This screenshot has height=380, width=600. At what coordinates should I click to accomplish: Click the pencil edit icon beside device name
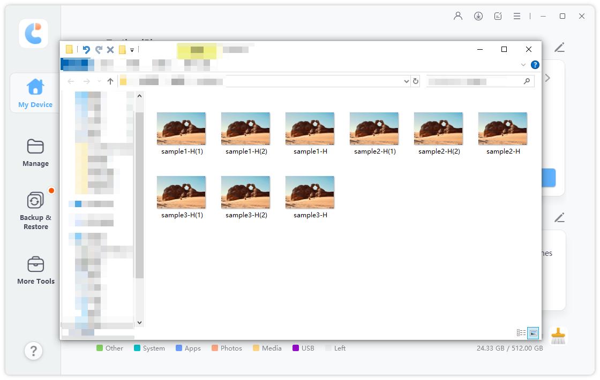point(559,48)
